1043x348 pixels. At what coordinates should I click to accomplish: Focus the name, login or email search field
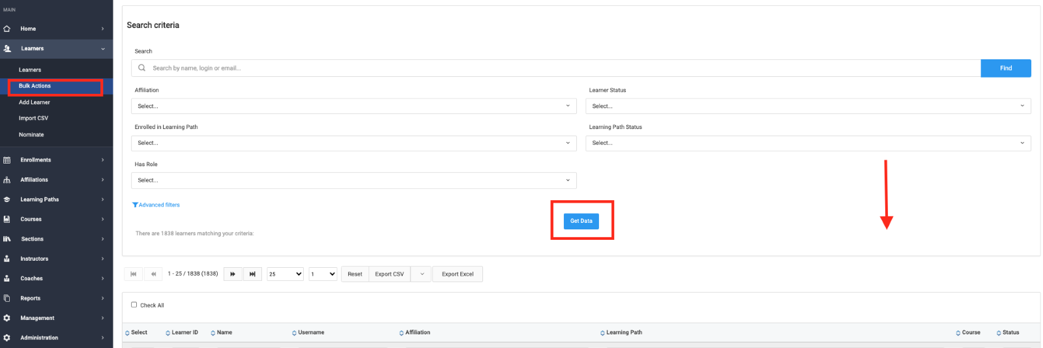561,68
